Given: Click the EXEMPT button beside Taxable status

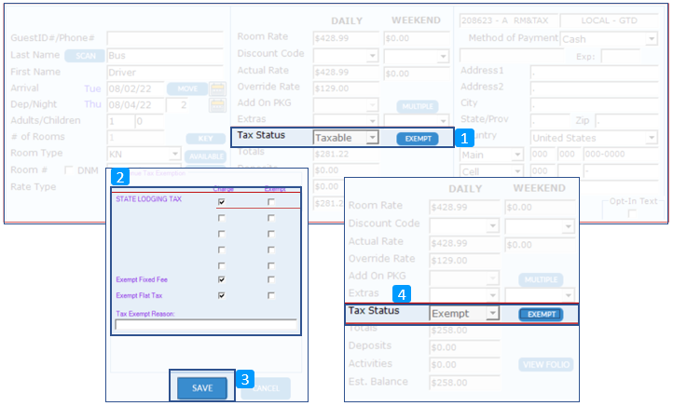Looking at the screenshot, I should 417,139.
